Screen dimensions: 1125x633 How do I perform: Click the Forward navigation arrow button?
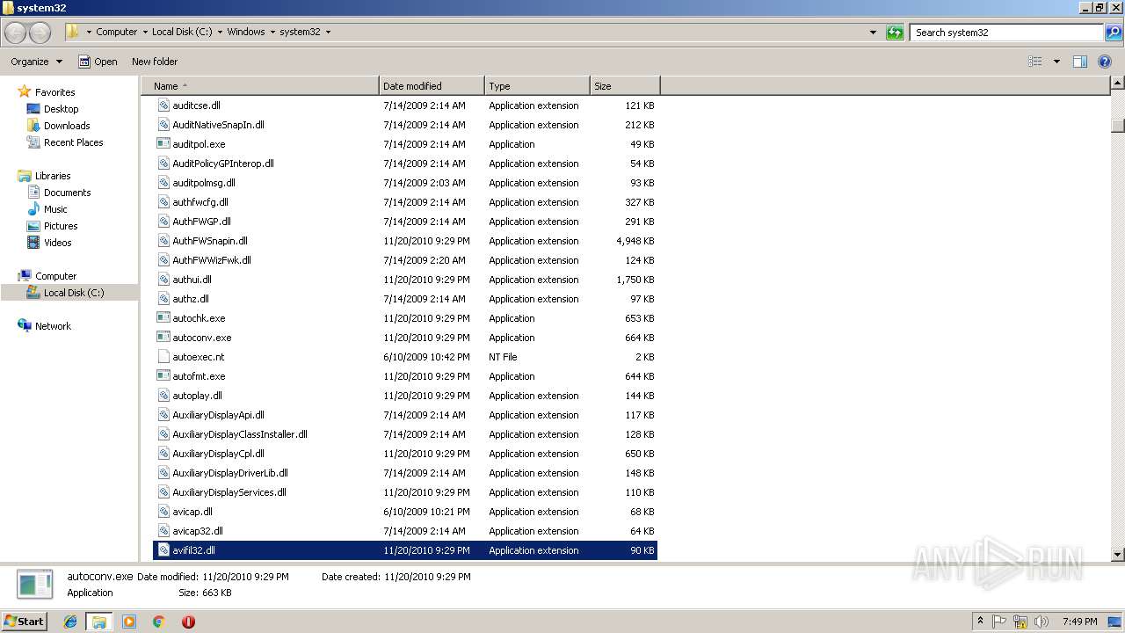tap(40, 33)
